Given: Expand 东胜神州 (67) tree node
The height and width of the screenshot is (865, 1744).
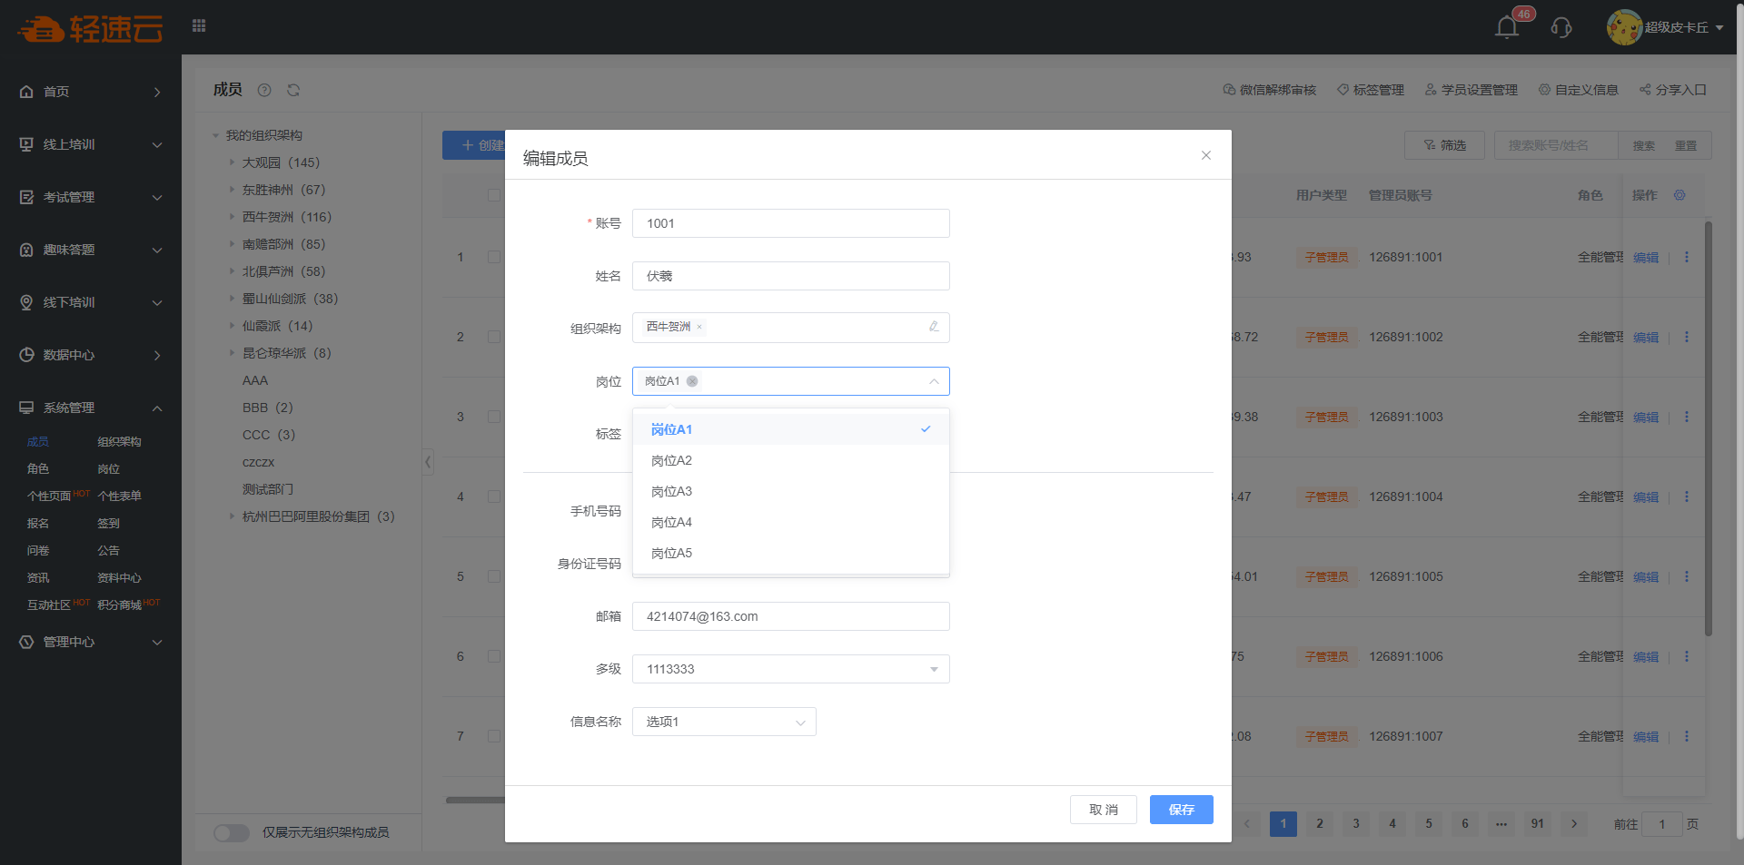Looking at the screenshot, I should [x=233, y=190].
